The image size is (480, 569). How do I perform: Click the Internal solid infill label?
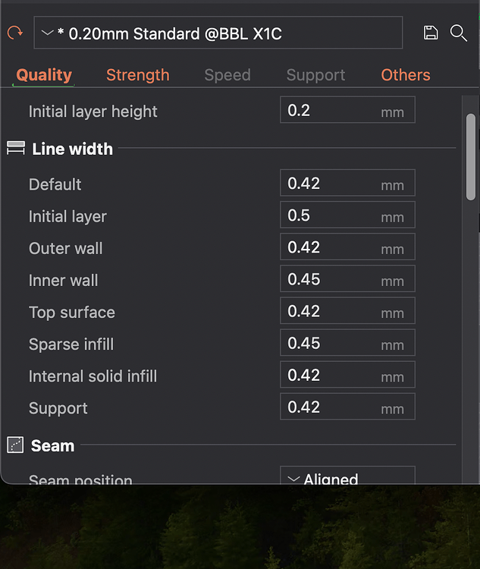[x=93, y=376]
